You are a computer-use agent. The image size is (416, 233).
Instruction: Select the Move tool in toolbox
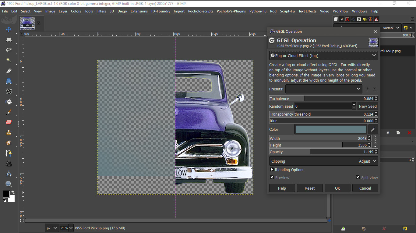[9, 29]
